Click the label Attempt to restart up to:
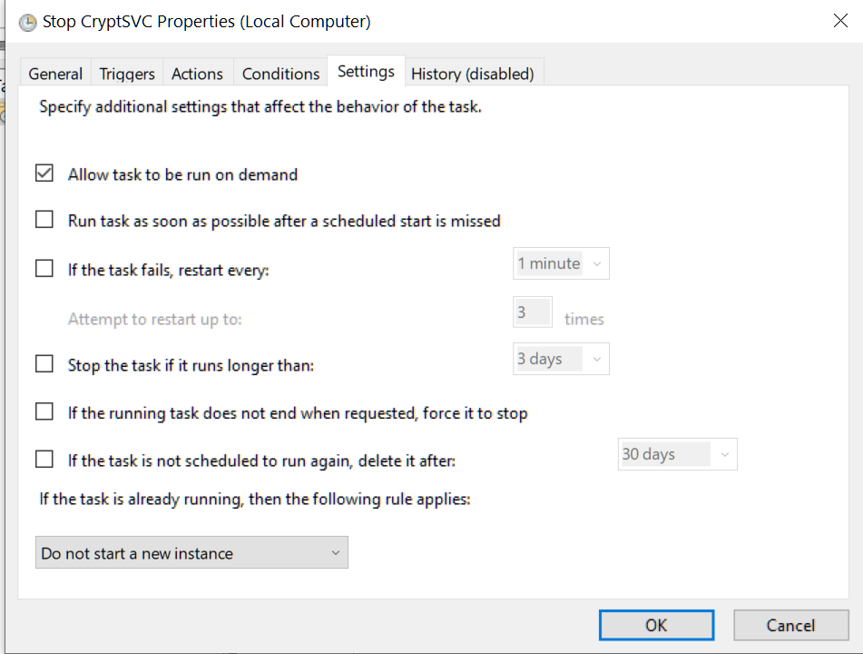The image size is (863, 654). click(154, 319)
